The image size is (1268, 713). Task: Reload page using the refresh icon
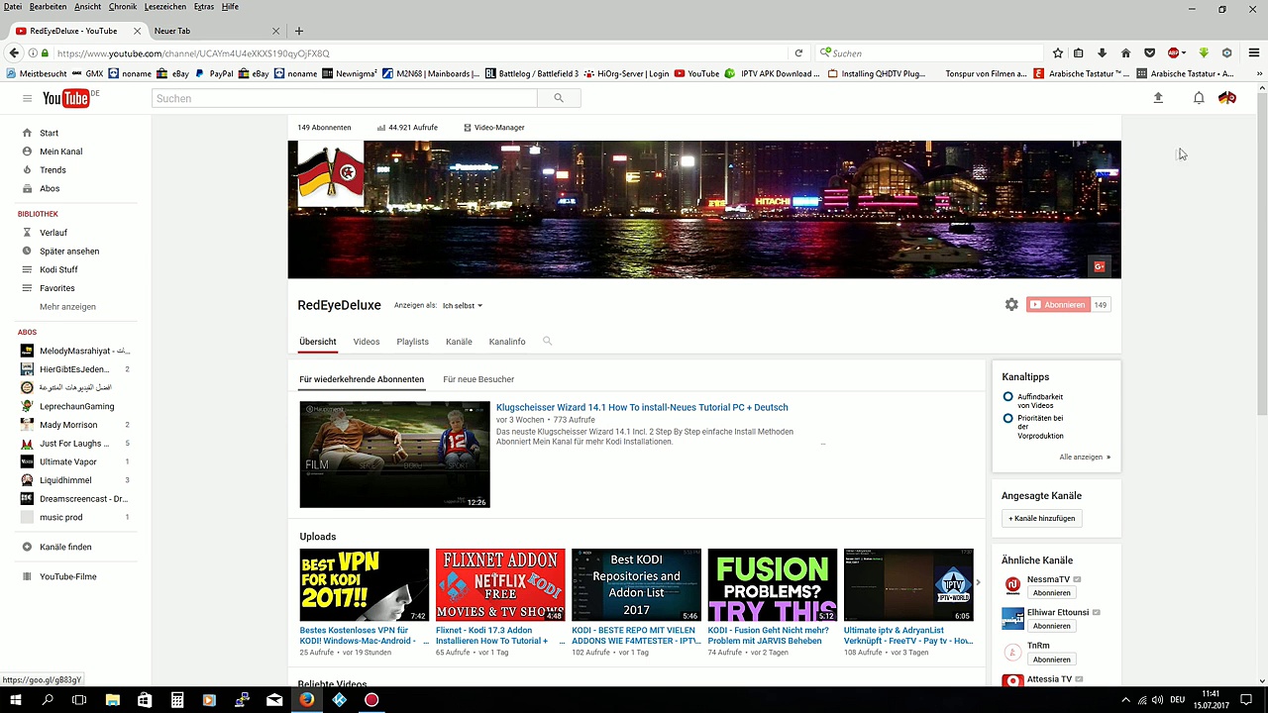click(798, 53)
